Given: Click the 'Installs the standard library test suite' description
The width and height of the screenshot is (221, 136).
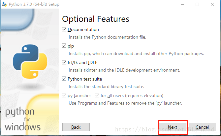Looking at the screenshot, I should 107,86.
